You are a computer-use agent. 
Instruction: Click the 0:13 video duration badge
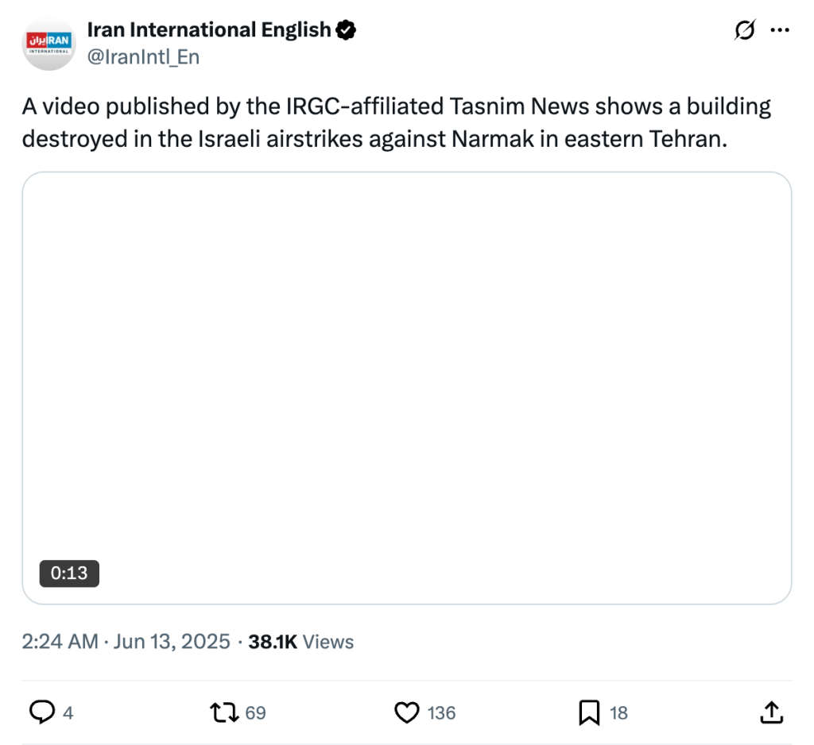click(69, 572)
